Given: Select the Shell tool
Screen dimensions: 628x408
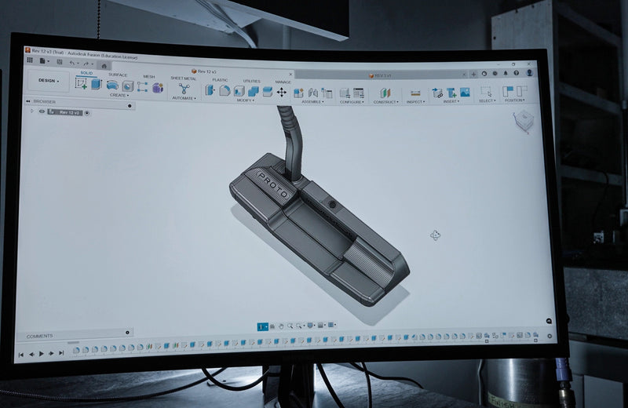Looking at the screenshot, I should [239, 91].
